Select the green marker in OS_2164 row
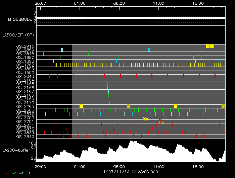 click(x=107, y=80)
